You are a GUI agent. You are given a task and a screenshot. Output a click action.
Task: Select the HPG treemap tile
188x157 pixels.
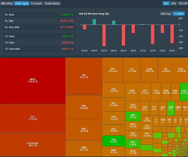click(x=112, y=70)
